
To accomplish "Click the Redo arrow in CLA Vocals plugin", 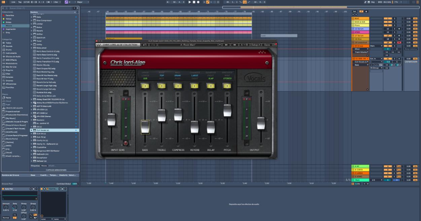I will tap(153, 45).
